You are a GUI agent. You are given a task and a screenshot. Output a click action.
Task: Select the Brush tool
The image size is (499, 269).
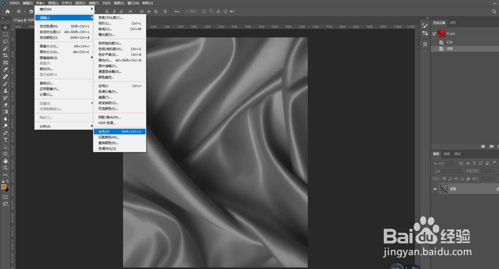[x=5, y=84]
